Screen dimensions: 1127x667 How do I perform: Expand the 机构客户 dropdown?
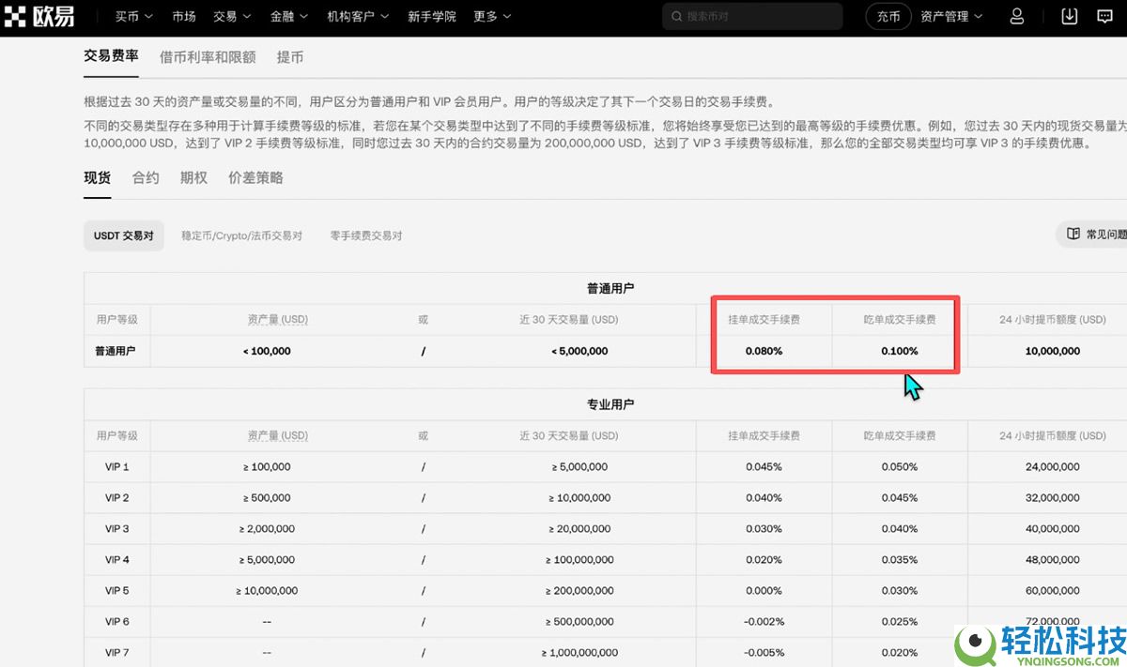click(351, 16)
